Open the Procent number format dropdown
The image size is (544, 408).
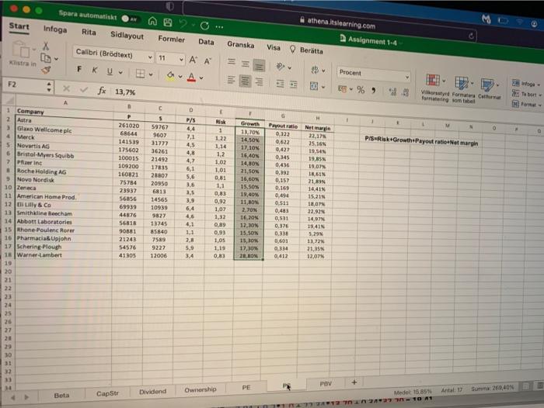pyautogui.click(x=373, y=74)
